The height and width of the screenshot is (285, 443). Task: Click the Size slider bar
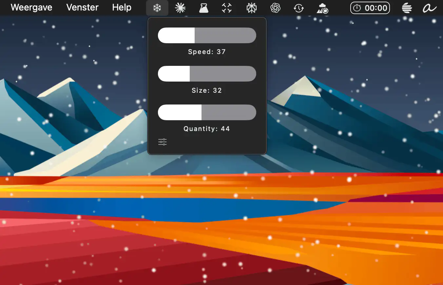(207, 74)
